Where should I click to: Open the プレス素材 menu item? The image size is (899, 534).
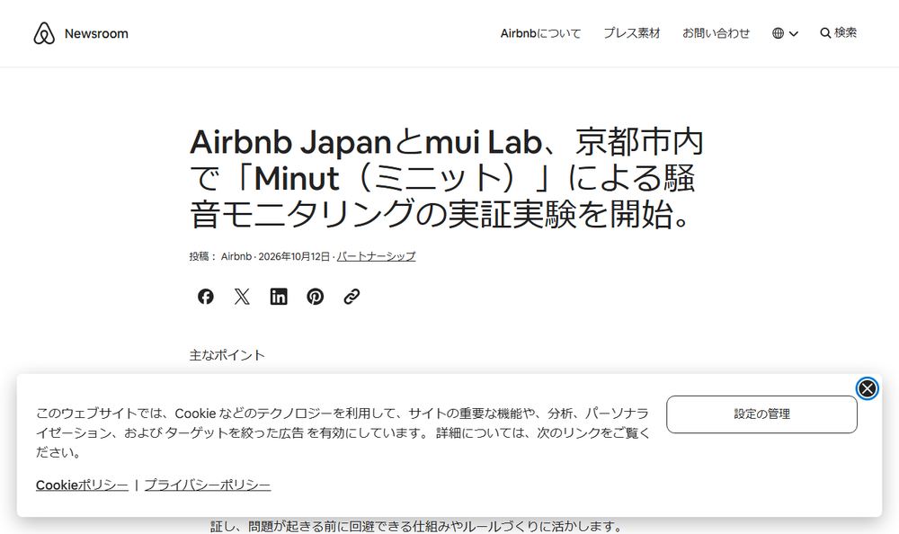pyautogui.click(x=632, y=33)
